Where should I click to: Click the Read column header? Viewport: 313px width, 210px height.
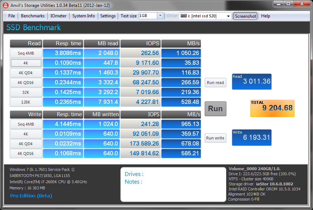pyautogui.click(x=26, y=43)
